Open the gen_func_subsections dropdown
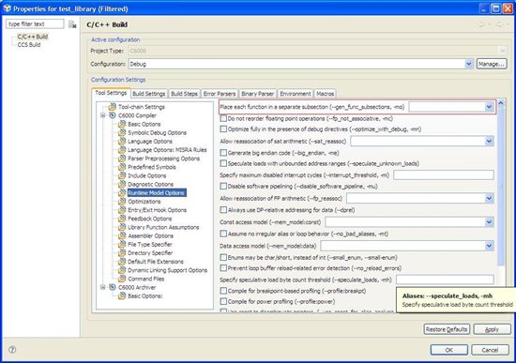 tap(489, 107)
